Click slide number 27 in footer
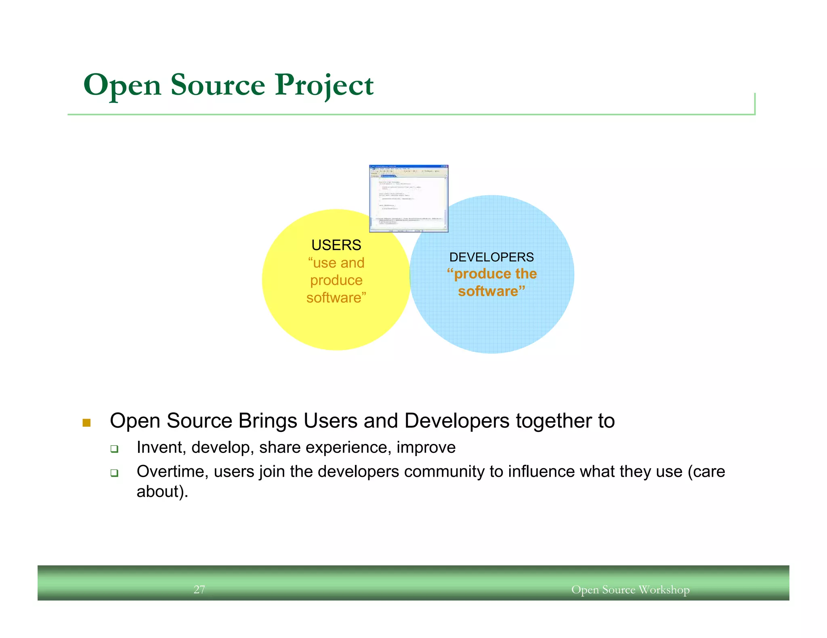Viewport: 827px width, 638px height. (199, 590)
